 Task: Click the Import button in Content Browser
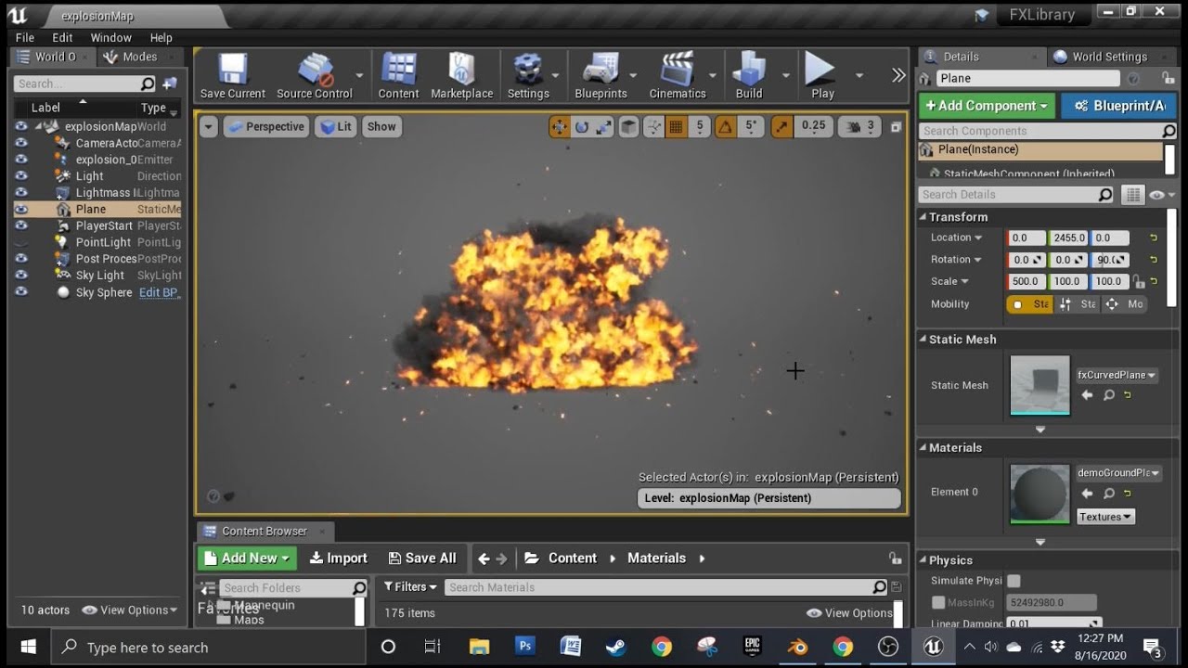pos(338,559)
